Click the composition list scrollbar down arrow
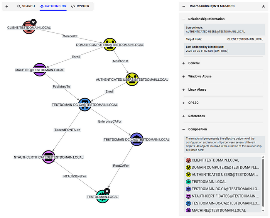The height and width of the screenshot is (218, 270). pyautogui.click(x=263, y=211)
